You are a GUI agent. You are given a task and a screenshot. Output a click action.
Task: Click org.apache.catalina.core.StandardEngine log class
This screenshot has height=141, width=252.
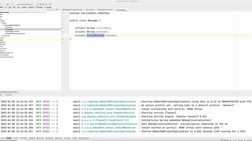click(x=109, y=116)
